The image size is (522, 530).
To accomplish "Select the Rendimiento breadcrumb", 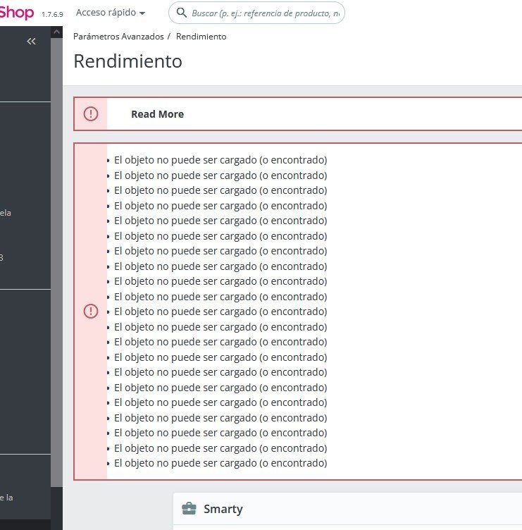I will (x=201, y=37).
